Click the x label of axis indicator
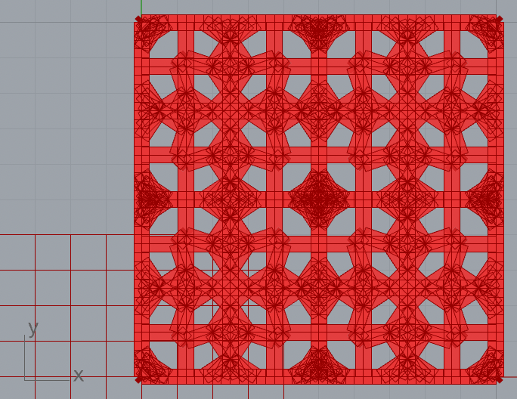 coord(78,375)
